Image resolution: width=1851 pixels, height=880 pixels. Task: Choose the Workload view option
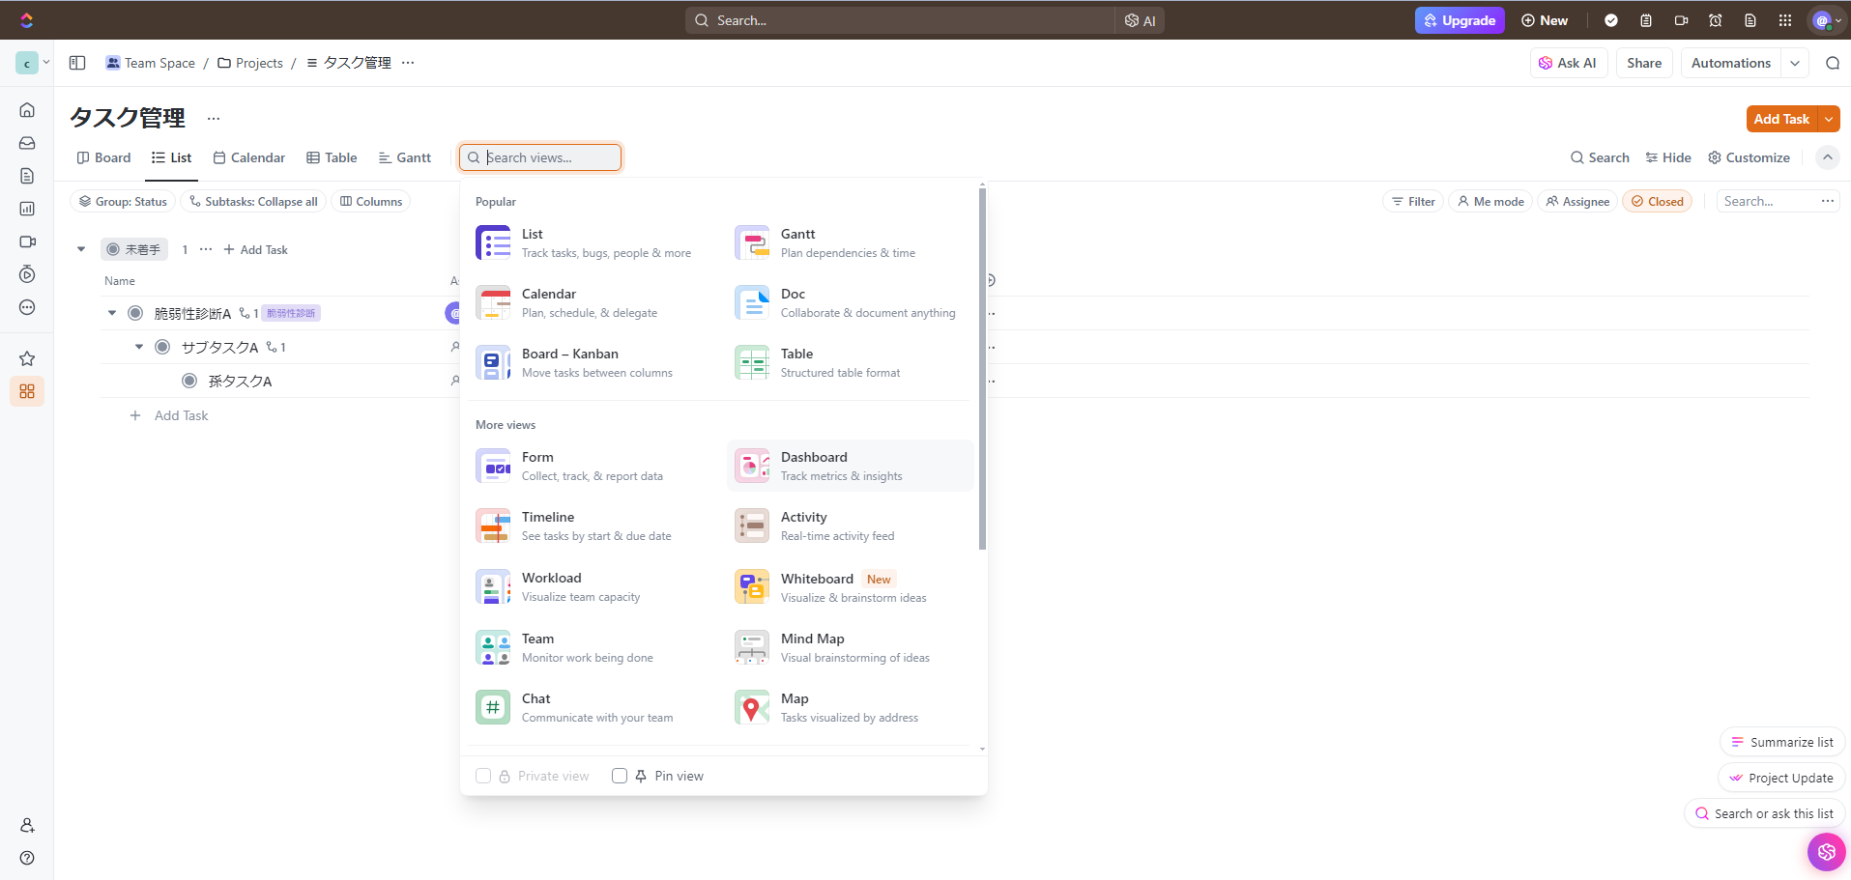[592, 587]
